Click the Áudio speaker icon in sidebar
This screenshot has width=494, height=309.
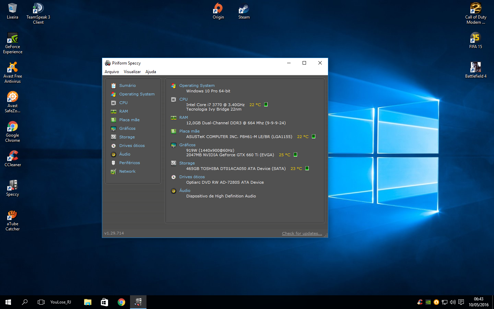(x=114, y=154)
